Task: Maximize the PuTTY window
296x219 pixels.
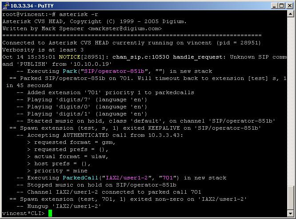Action: coord(281,6)
